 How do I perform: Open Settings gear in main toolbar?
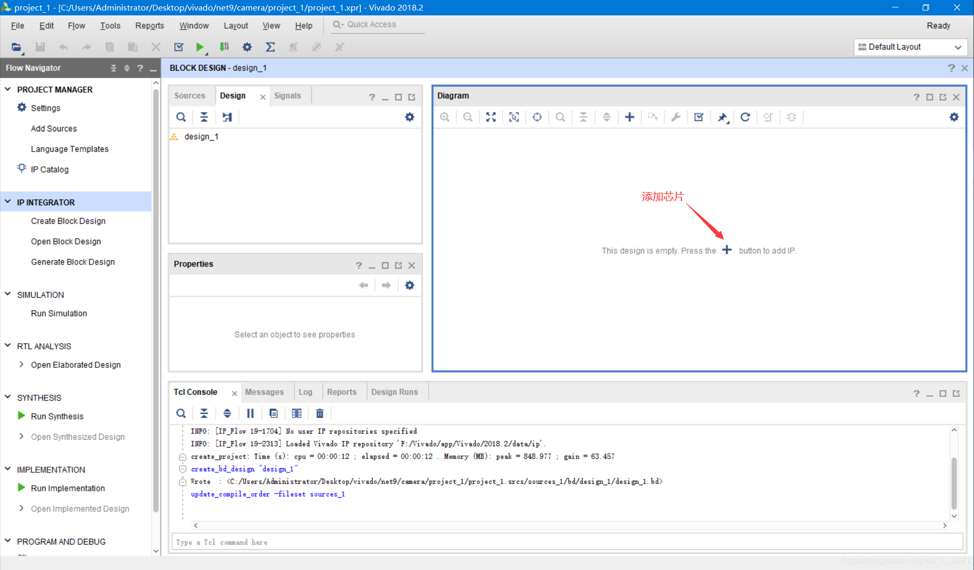point(247,47)
